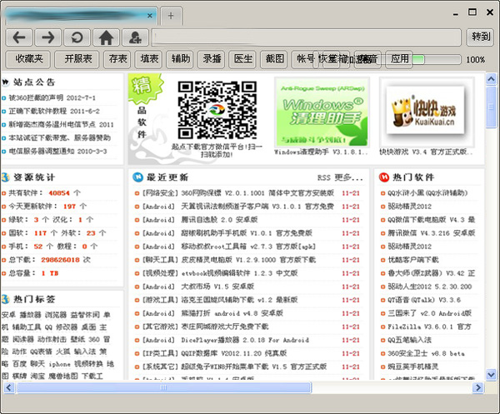Image resolution: width=500 pixels, height=414 pixels.
Task: Click the 截图 screenshot button
Action: coord(273,59)
